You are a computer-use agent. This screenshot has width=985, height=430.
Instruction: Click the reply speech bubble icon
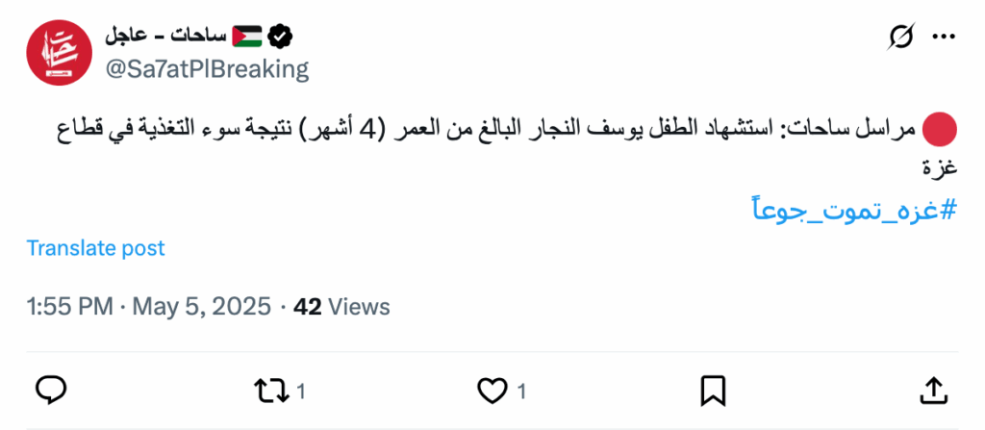click(x=50, y=390)
